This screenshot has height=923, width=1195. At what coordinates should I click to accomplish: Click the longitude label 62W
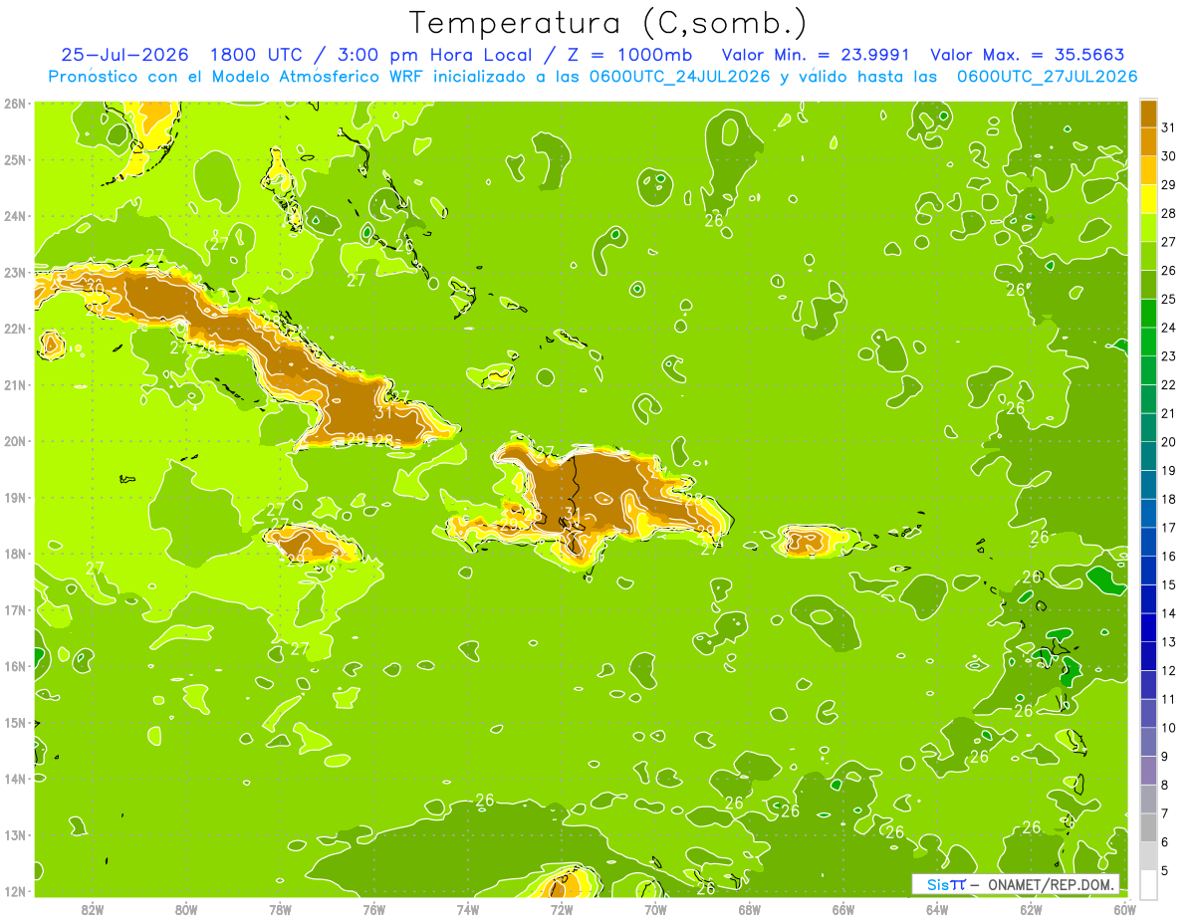tap(1031, 909)
